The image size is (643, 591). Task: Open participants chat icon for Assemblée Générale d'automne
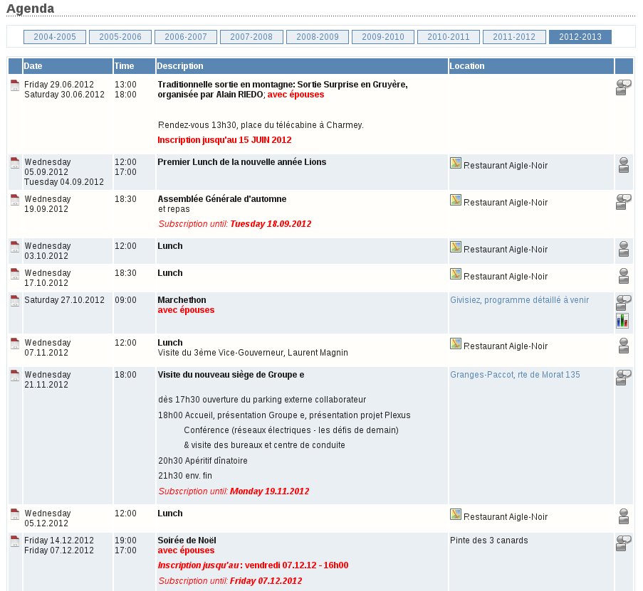click(x=623, y=202)
